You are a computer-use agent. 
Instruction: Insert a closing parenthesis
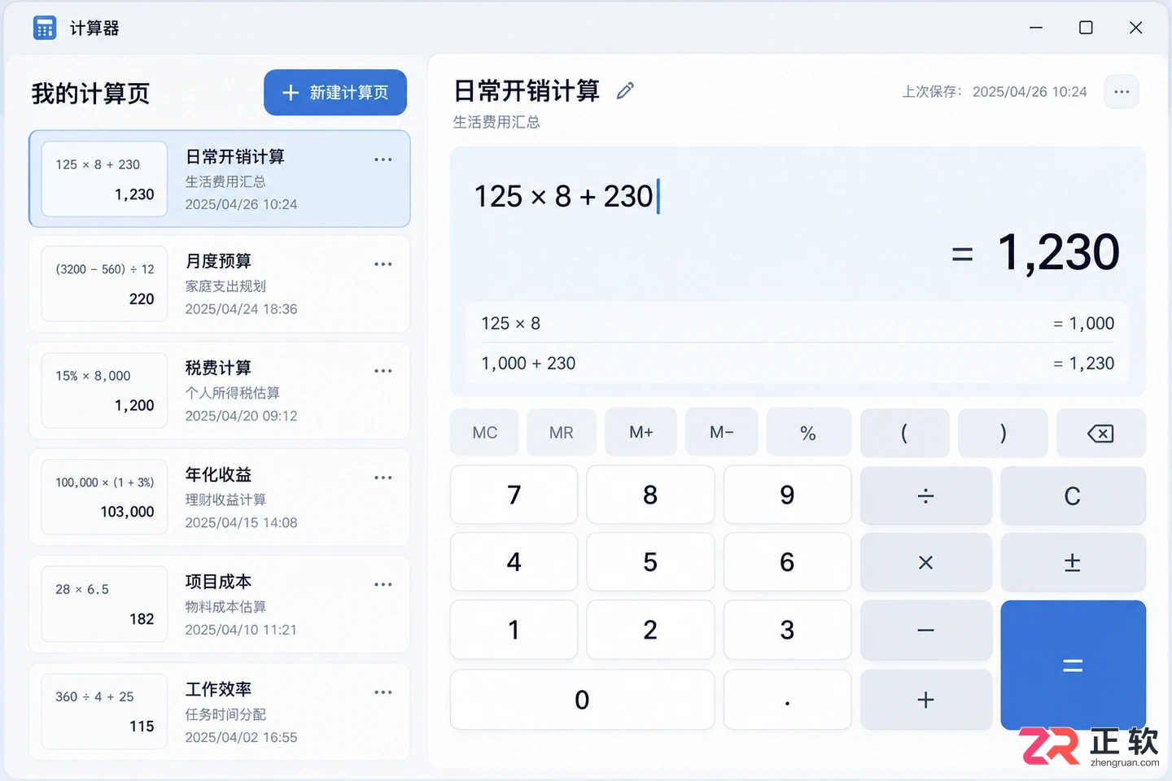point(1003,433)
